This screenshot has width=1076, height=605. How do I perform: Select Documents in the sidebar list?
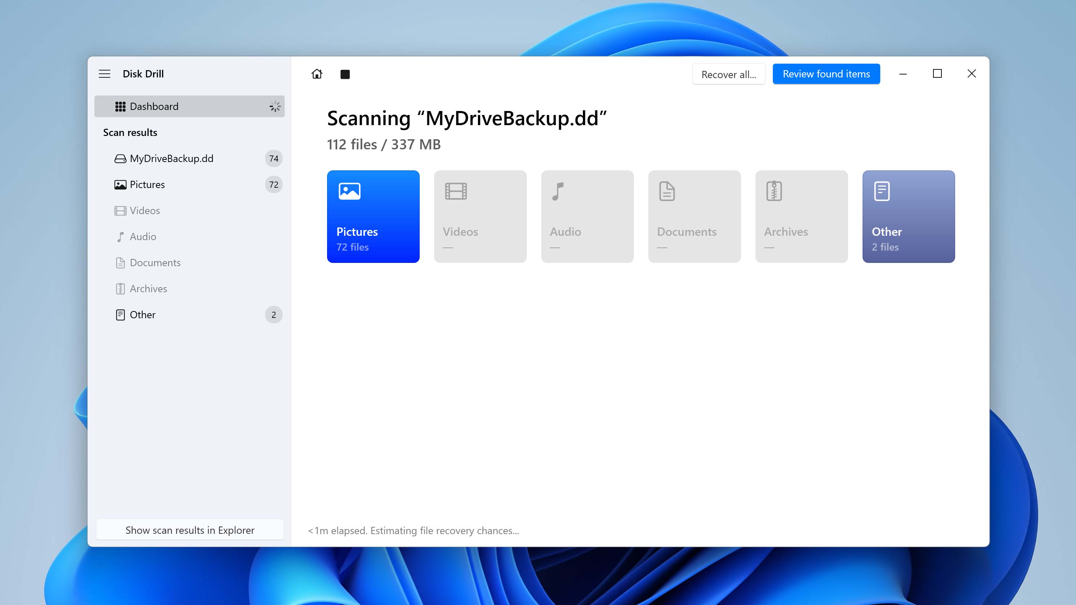click(155, 263)
